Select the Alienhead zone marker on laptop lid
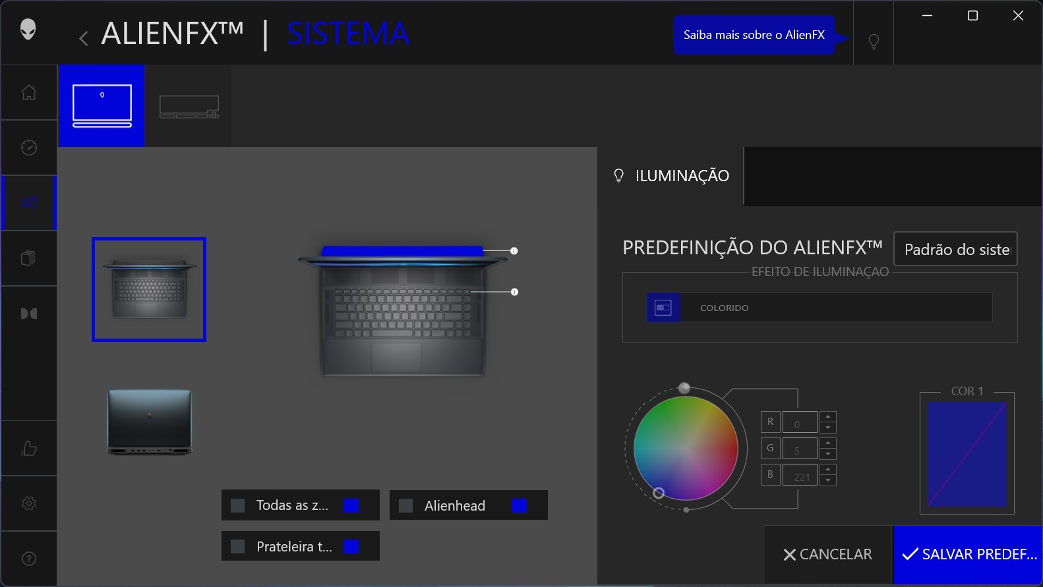The width and height of the screenshot is (1043, 587). 514,251
